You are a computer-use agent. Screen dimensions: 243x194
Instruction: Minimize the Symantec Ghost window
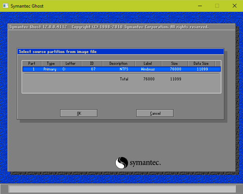pos(200,6)
